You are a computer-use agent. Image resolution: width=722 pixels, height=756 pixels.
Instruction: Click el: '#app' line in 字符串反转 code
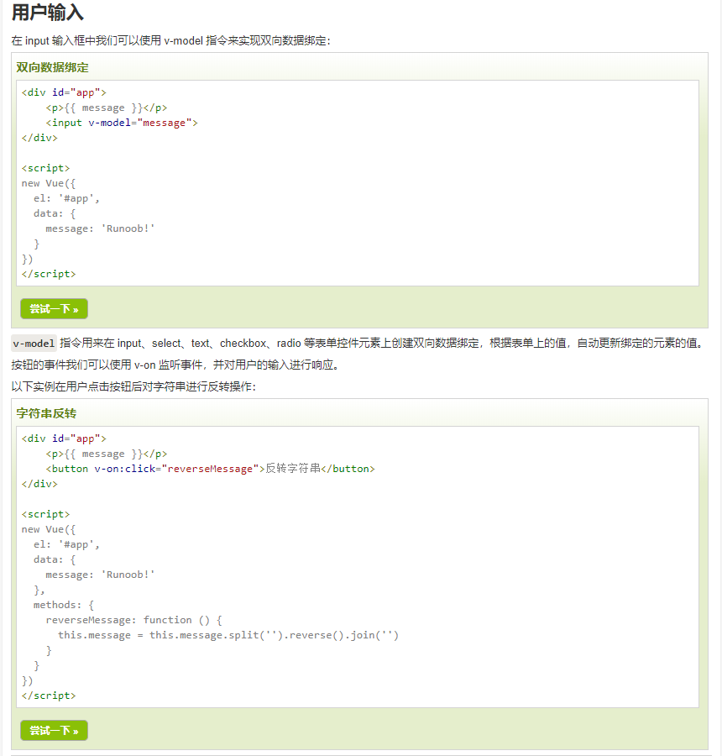tap(66, 545)
